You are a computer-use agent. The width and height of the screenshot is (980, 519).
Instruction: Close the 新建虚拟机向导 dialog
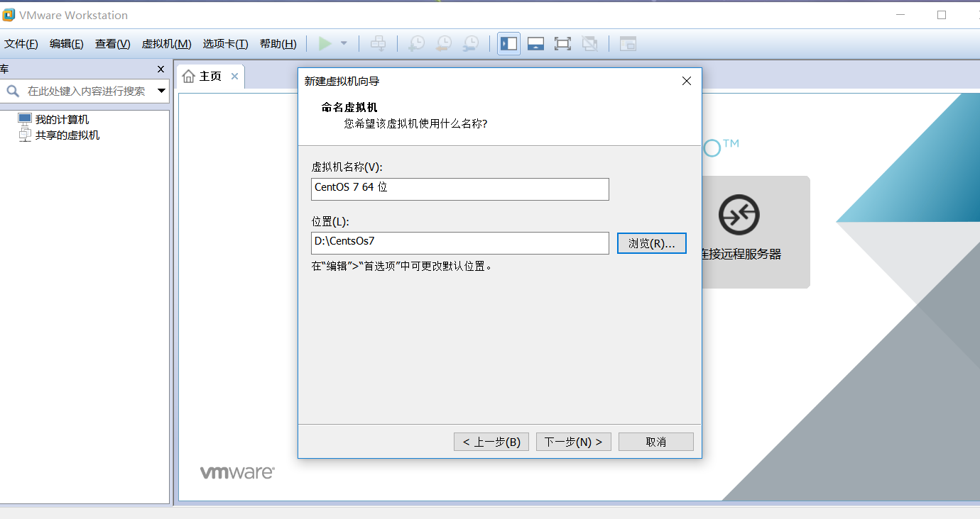coord(687,81)
